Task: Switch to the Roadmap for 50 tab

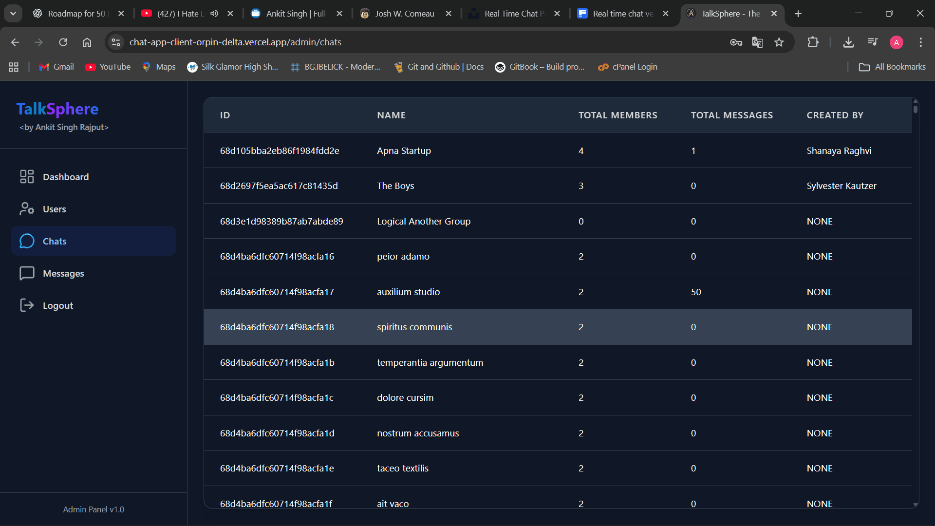Action: pyautogui.click(x=75, y=14)
